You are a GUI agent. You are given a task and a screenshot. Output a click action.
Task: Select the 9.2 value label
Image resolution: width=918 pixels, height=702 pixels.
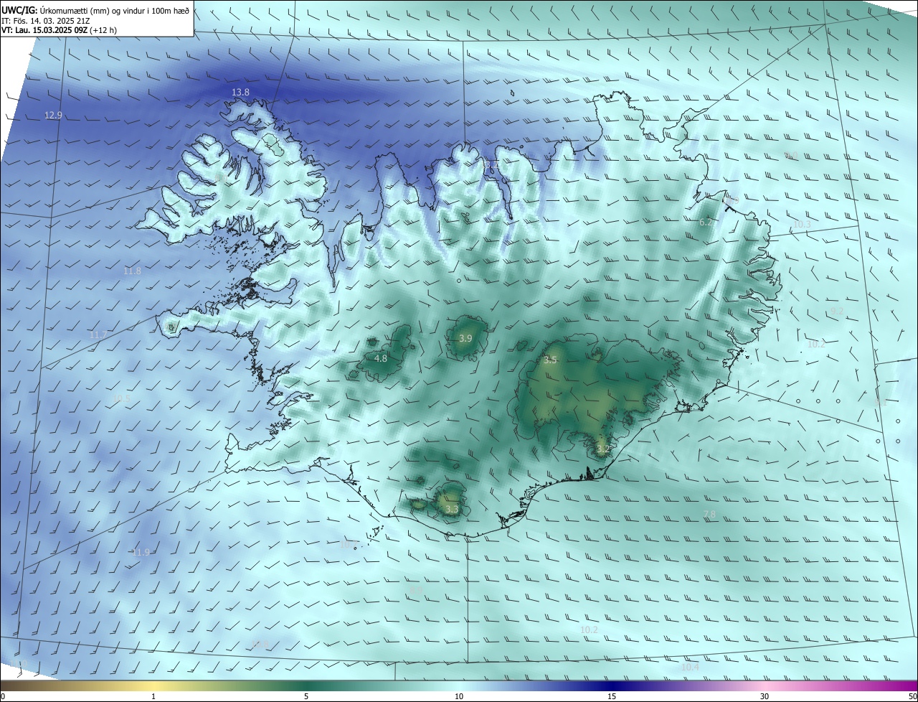pos(837,311)
